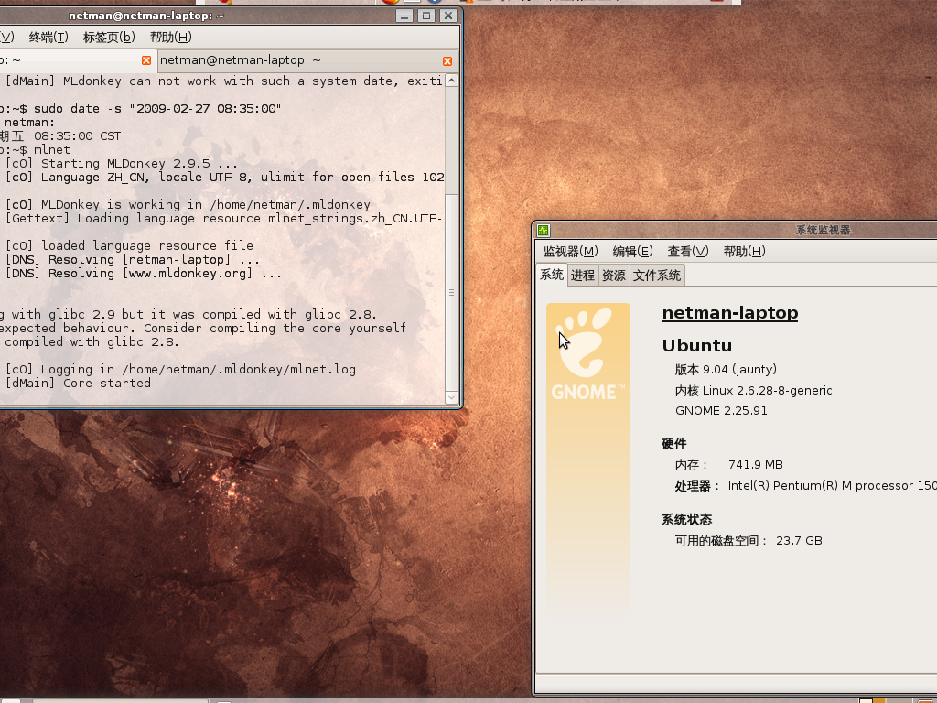Click the 系统监视器 window title

pyautogui.click(x=823, y=230)
